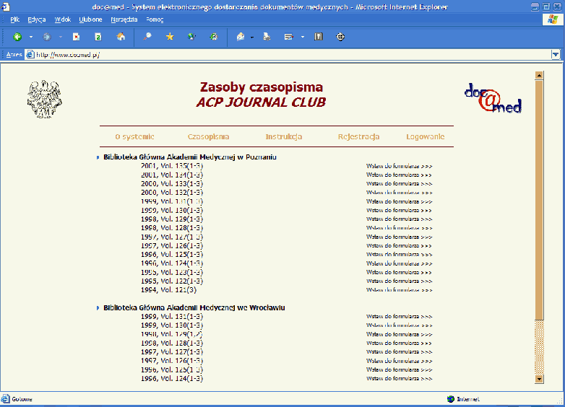
Task: Click inside the address URL field
Action: [289, 54]
